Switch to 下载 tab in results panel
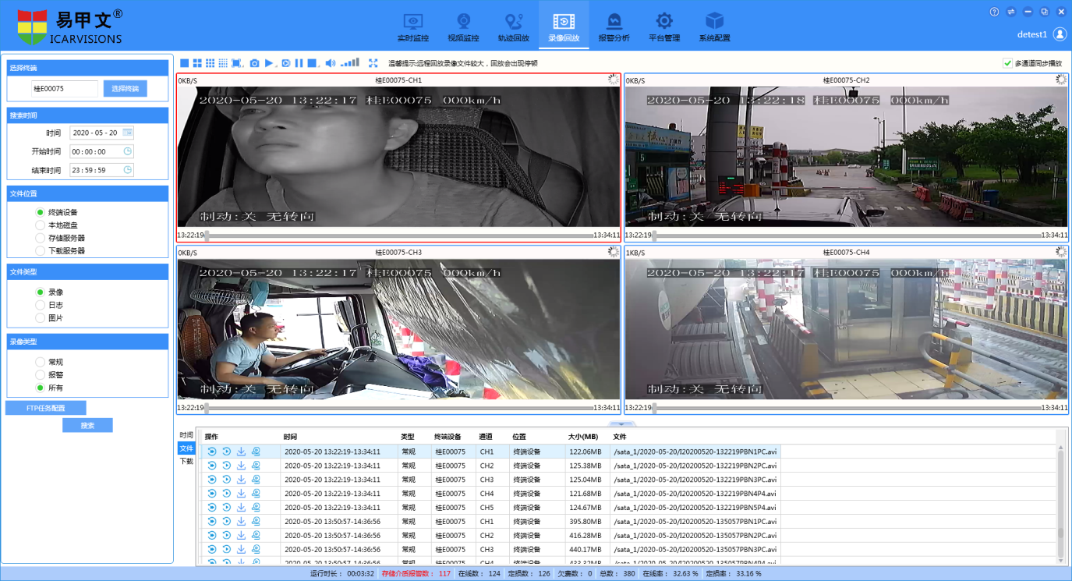 [x=186, y=461]
